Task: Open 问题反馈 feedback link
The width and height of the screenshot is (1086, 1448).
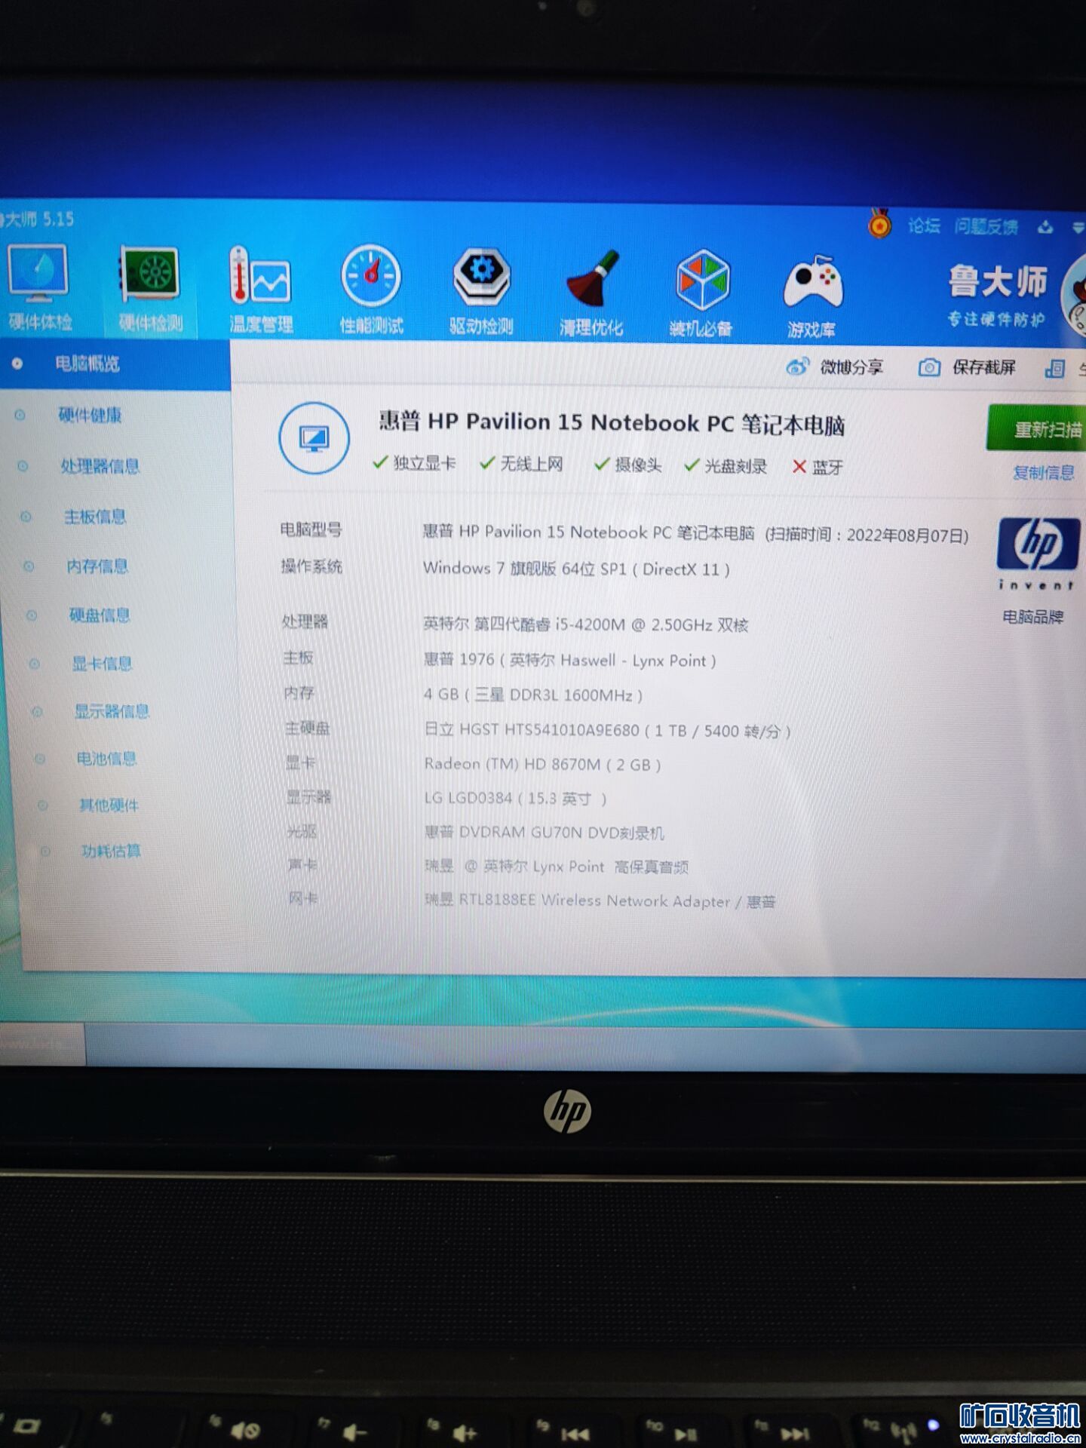Action: point(986,226)
